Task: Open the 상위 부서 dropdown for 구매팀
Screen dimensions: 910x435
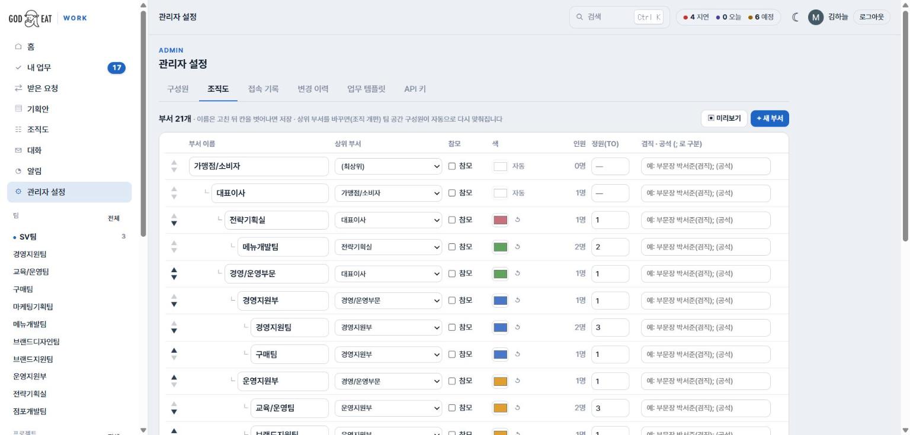Action: click(x=388, y=355)
